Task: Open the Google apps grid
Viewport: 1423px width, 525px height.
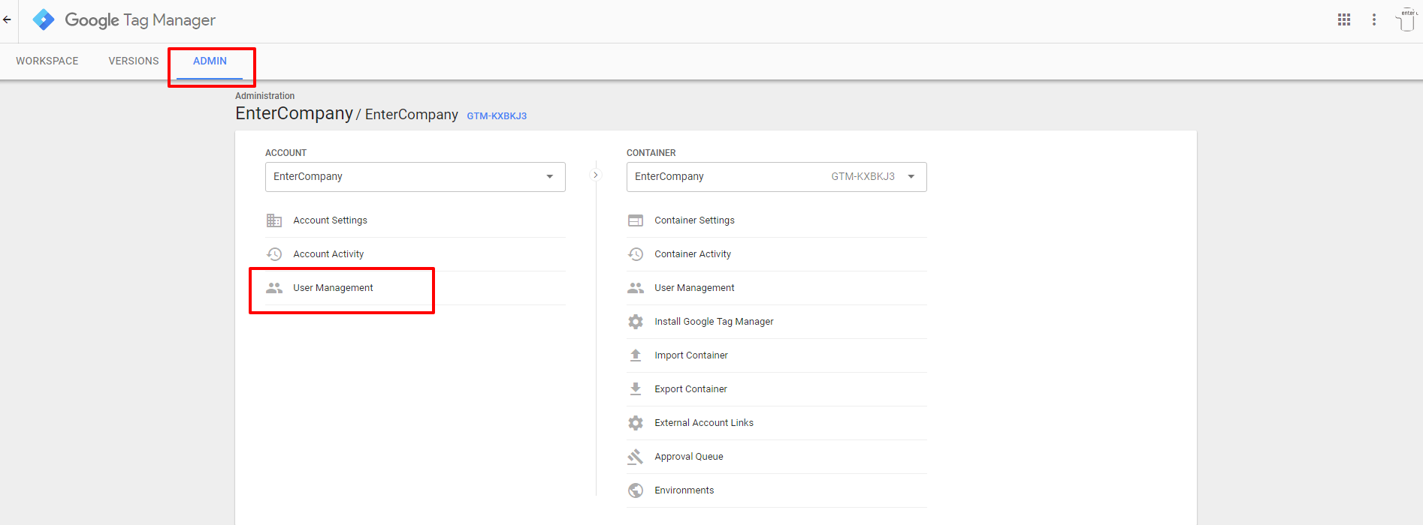Action: coord(1344,20)
